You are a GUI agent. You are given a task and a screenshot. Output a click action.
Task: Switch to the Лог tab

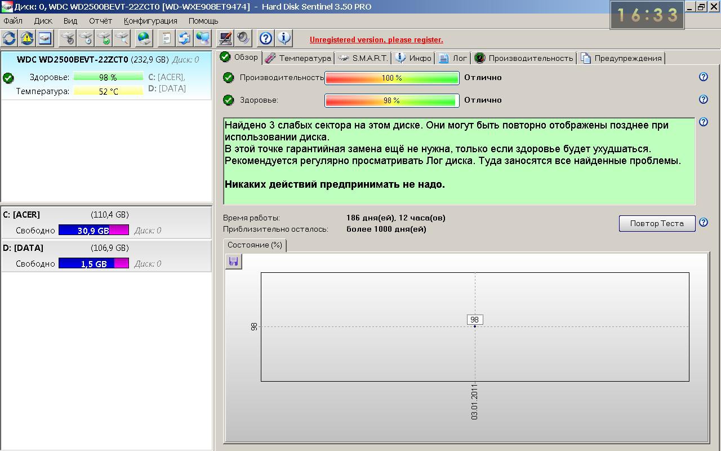click(453, 58)
